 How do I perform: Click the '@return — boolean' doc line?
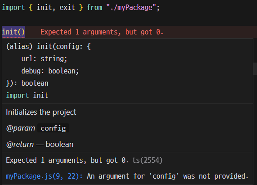[40, 144]
